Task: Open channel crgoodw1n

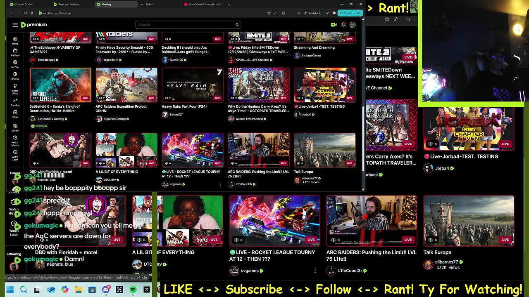Action: [x=111, y=60]
